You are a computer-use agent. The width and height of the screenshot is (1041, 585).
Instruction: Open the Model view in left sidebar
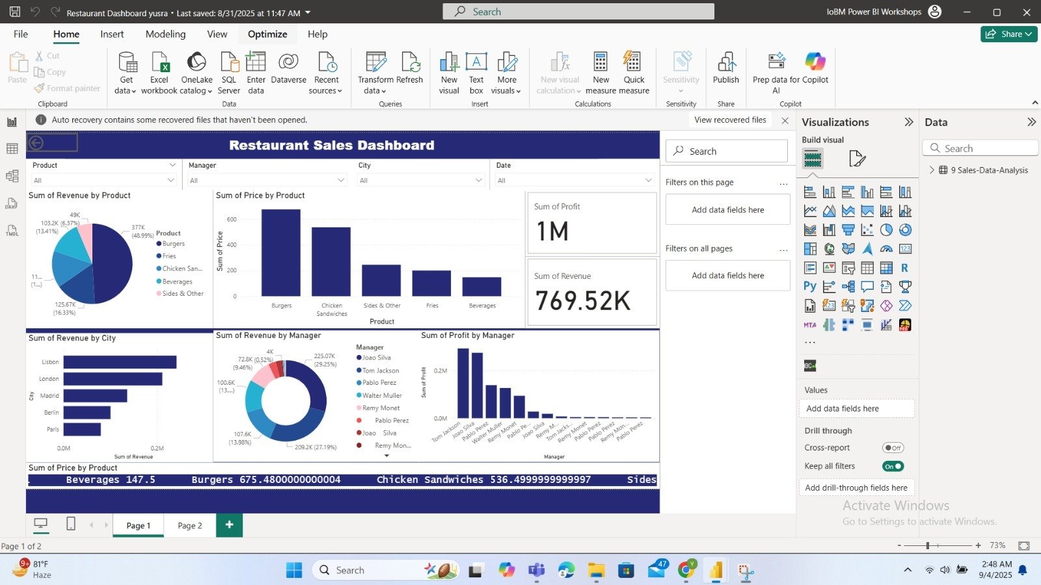pyautogui.click(x=12, y=176)
